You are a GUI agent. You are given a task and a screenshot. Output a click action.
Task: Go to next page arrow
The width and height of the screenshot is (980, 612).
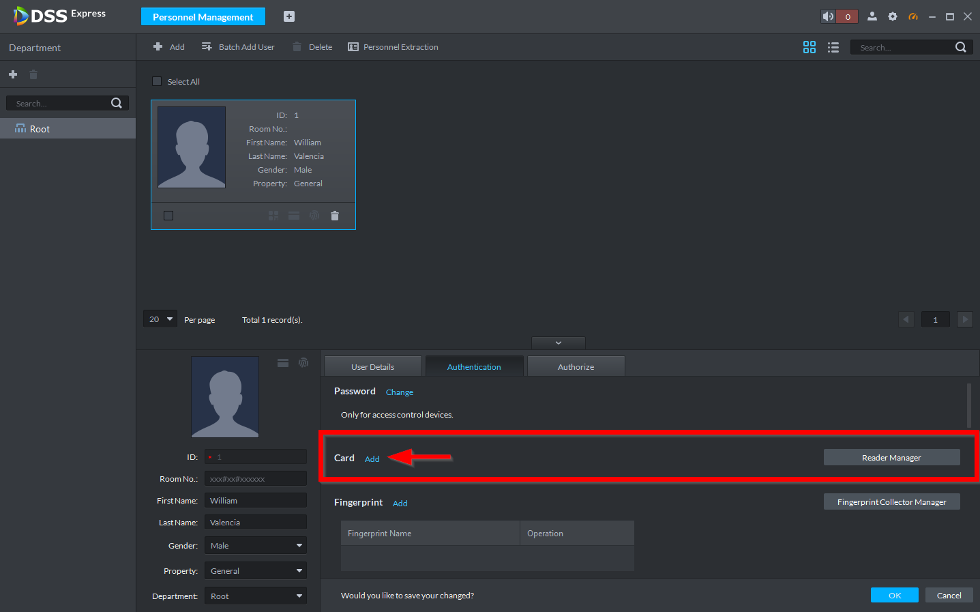pyautogui.click(x=965, y=319)
